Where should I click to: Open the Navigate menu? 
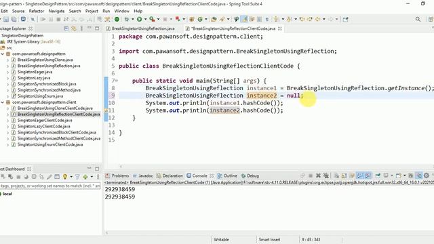[56, 11]
